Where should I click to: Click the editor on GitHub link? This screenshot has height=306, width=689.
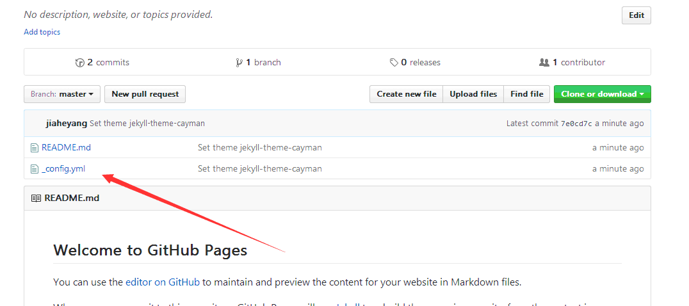[163, 282]
